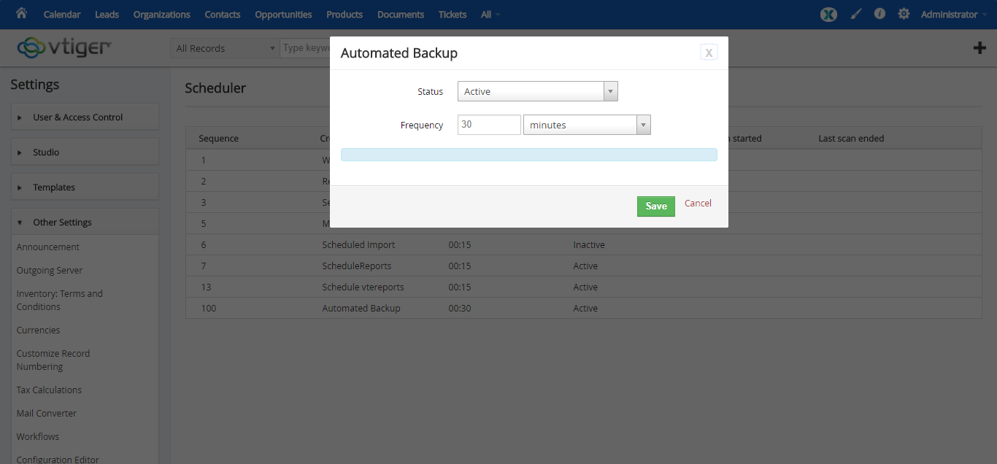Image resolution: width=997 pixels, height=464 pixels.
Task: Click the Frequency value input field
Action: 489,125
